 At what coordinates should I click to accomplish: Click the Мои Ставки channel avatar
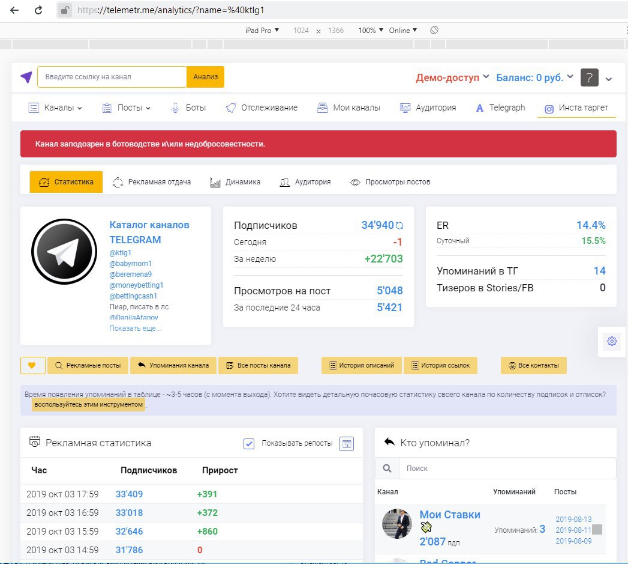[x=397, y=524]
